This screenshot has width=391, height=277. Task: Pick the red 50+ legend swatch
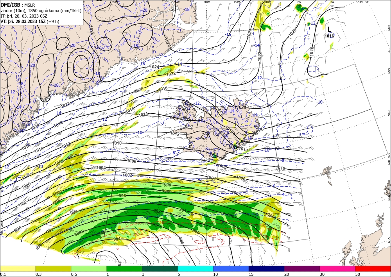coord(373,268)
